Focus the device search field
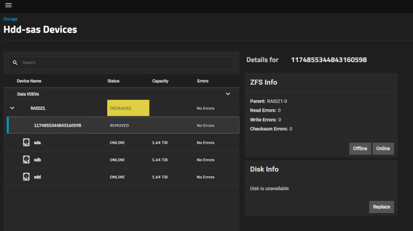This screenshot has height=231, width=413. tap(127, 63)
